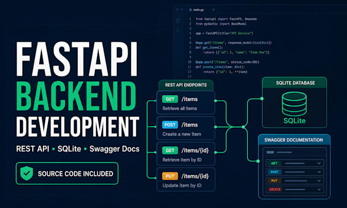347x208 pixels.
Task: Click the PUT label in Swagger documentation
Action: click(x=274, y=181)
